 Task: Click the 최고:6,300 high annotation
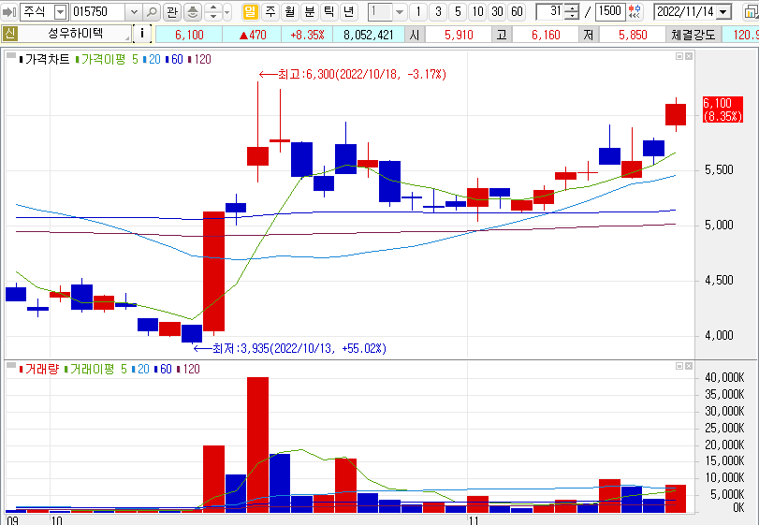tap(353, 75)
